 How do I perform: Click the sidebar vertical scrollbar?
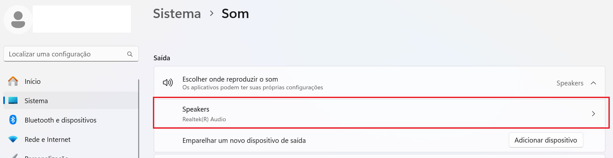pos(139,119)
